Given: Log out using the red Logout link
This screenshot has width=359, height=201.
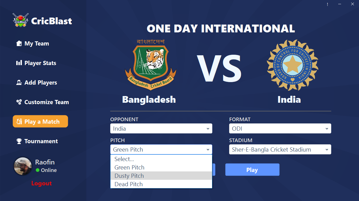Looking at the screenshot, I should point(42,183).
